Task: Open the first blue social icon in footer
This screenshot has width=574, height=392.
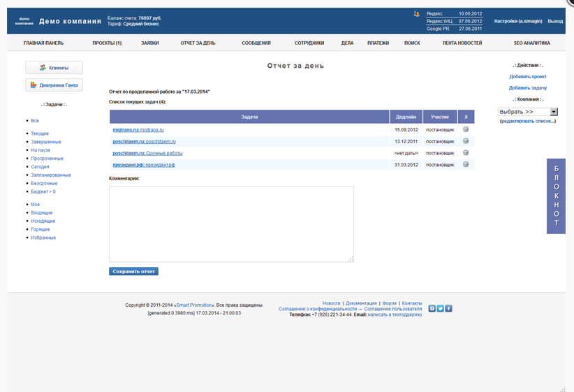Action: point(432,308)
